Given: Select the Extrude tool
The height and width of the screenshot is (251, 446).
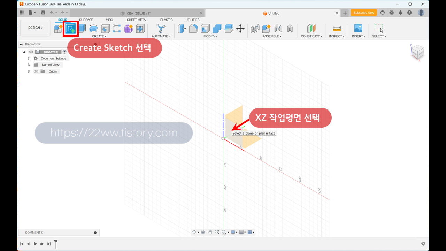Looking at the screenshot, I should [82, 29].
